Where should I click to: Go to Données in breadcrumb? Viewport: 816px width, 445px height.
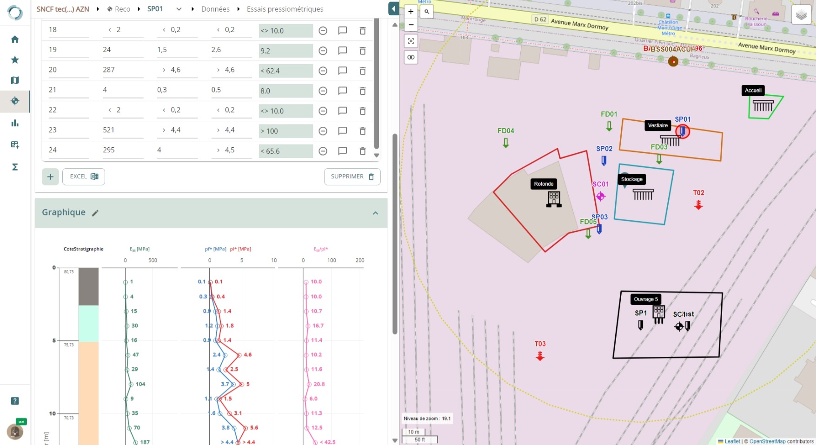click(x=215, y=9)
